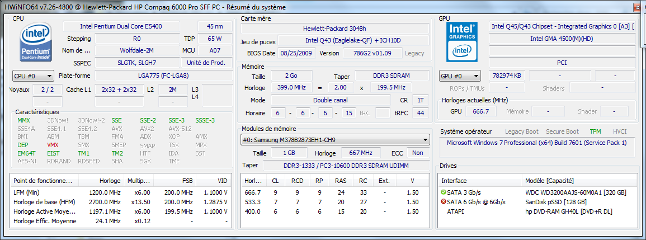
Task: Click the 'Intel Q45/Q43 Chipset - Integrated Graphics 0' field
Action: click(562, 26)
